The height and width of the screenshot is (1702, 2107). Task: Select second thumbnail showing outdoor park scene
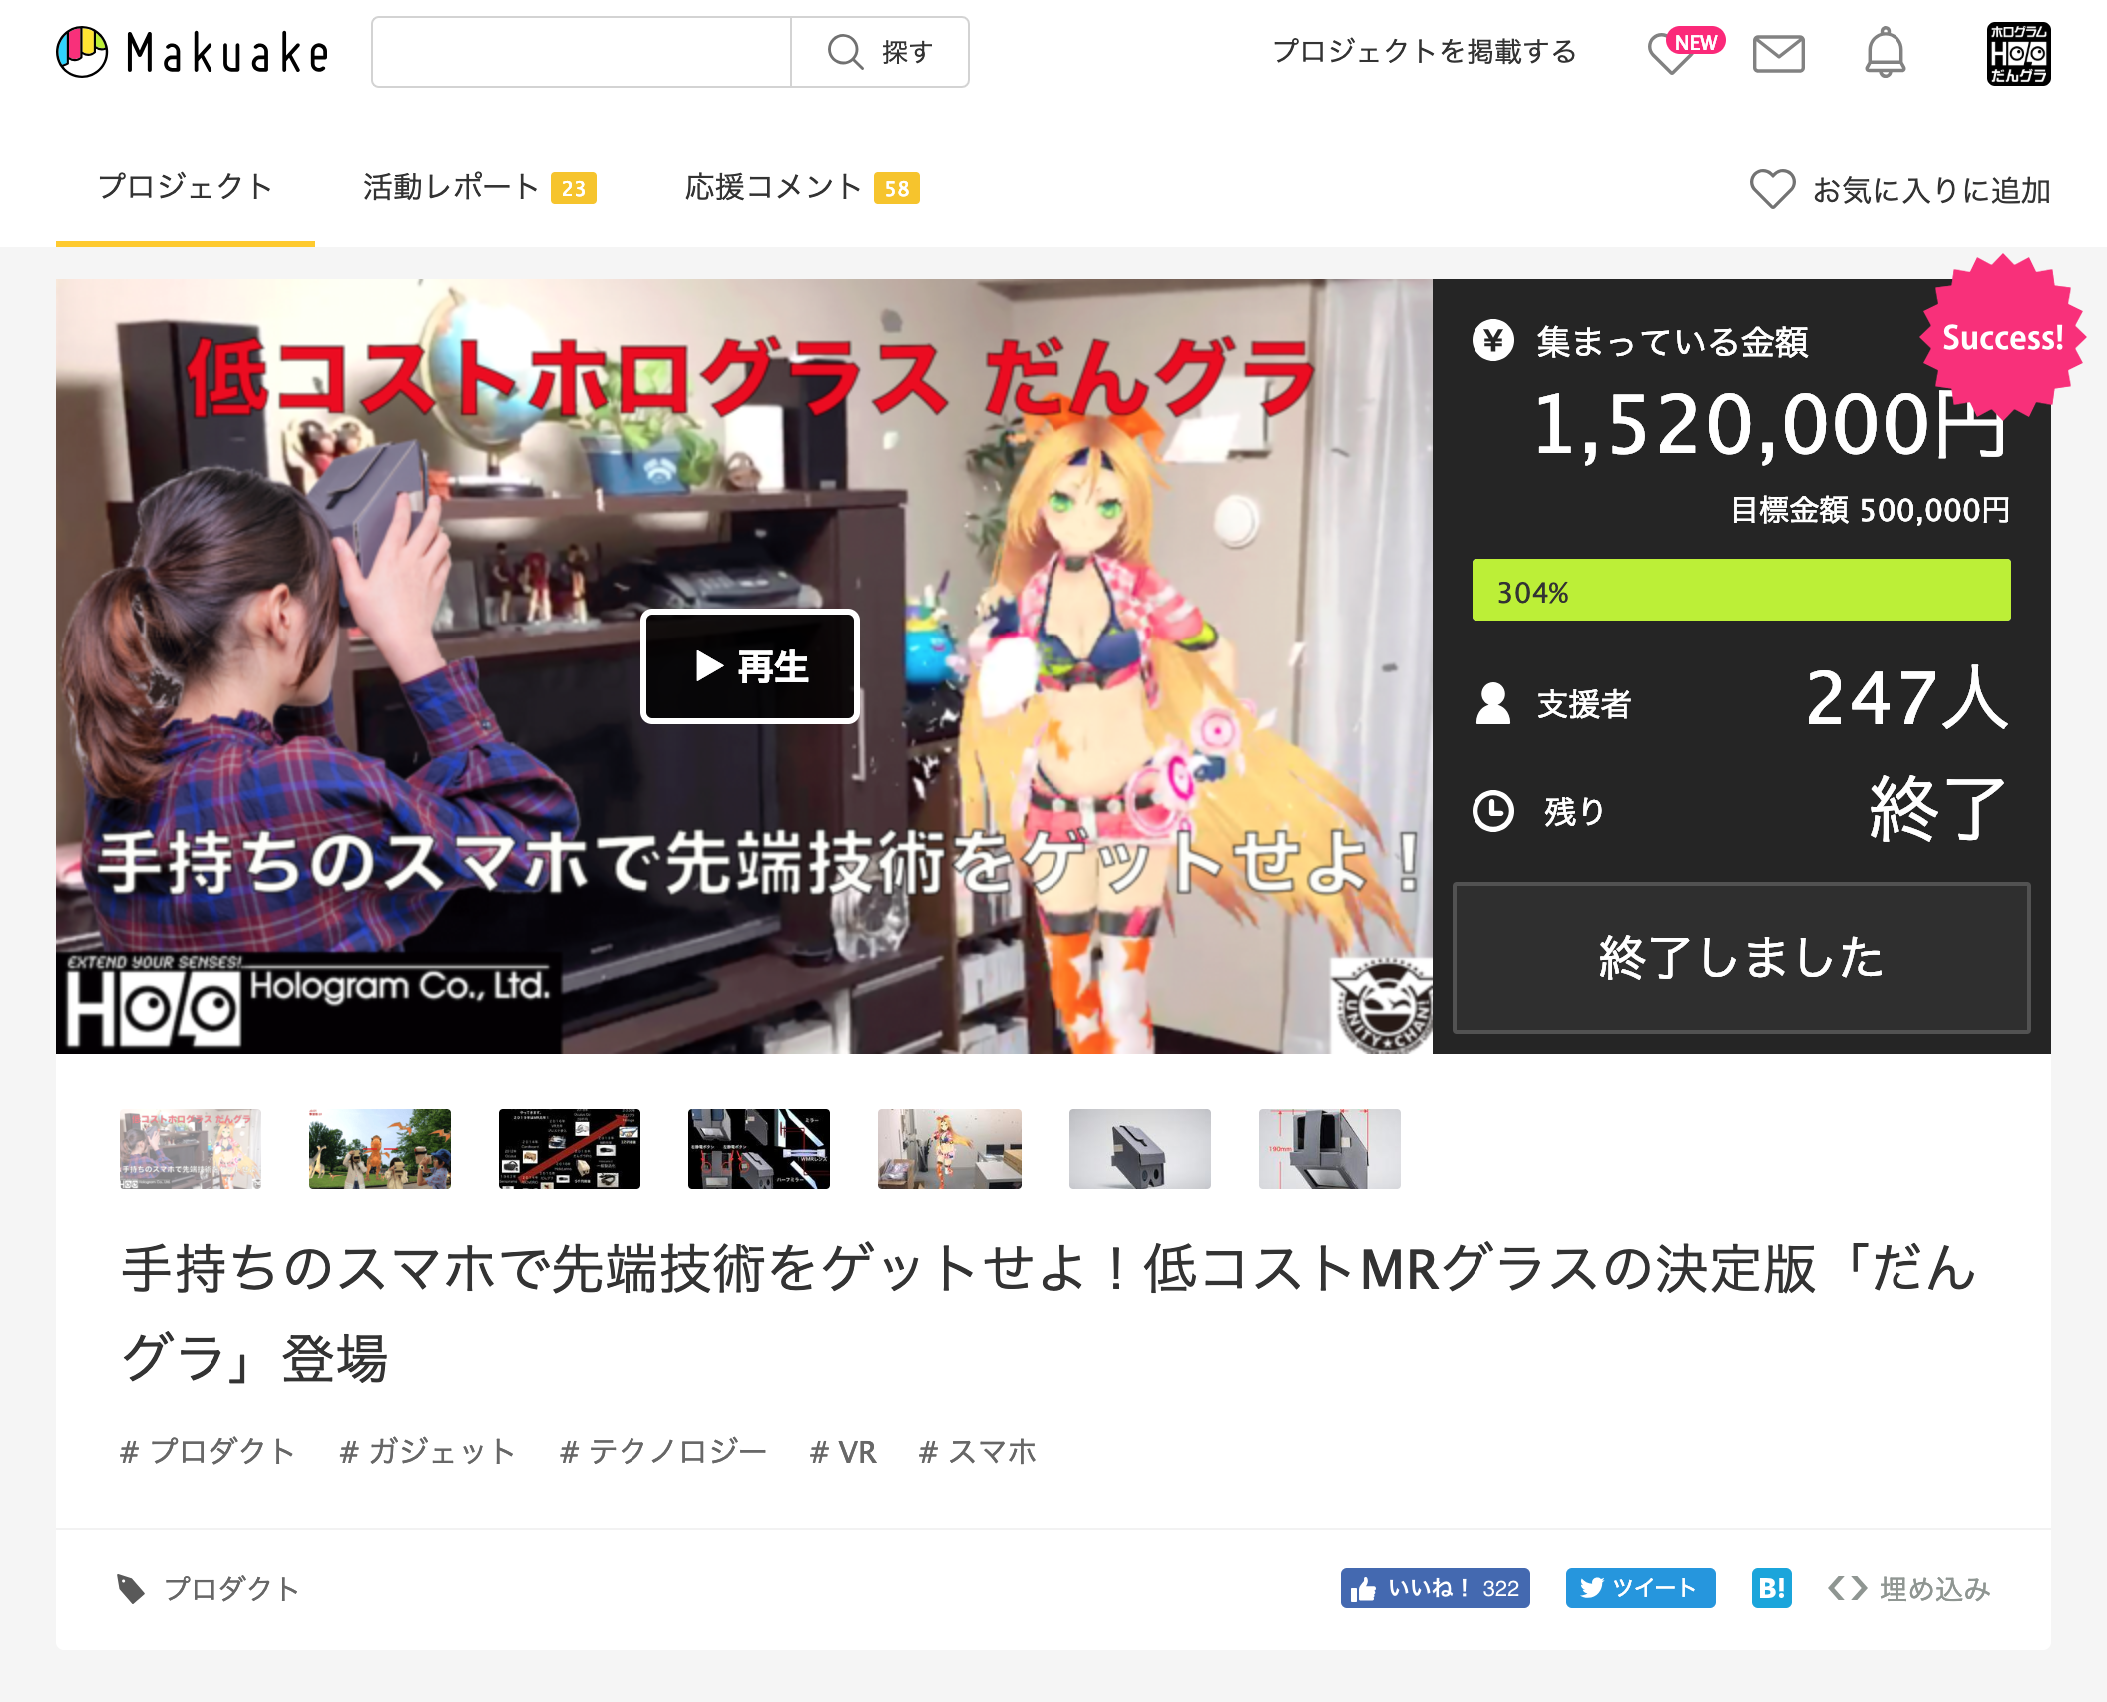[x=380, y=1148]
